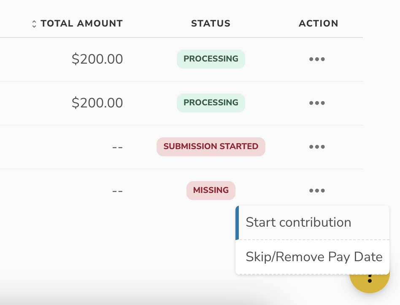Click the Action column header
The width and height of the screenshot is (400, 305).
[318, 24]
